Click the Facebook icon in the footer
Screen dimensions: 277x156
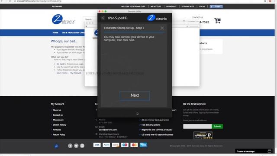pyautogui.click(x=70, y=146)
